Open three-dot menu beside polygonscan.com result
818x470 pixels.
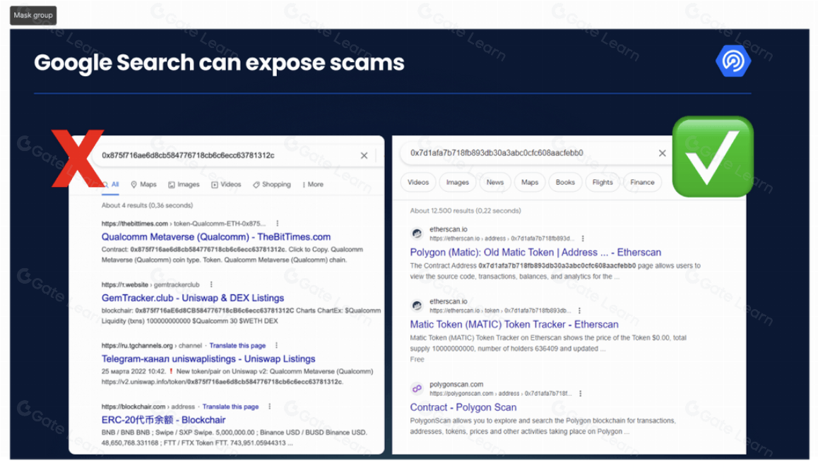click(580, 394)
